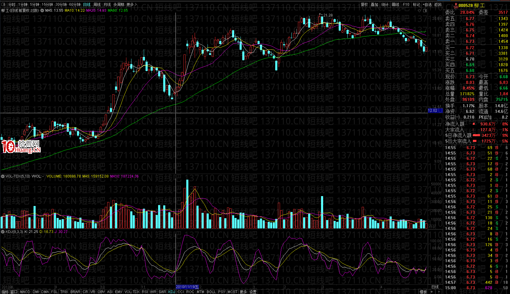Click the 窗口 window button
510x294 pixels.
pyautogui.click(x=14, y=292)
